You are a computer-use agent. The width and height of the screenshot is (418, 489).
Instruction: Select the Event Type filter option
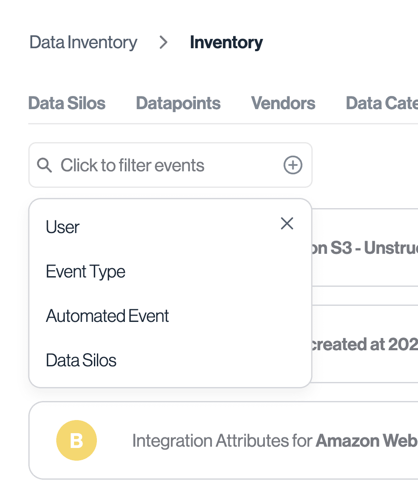85,271
